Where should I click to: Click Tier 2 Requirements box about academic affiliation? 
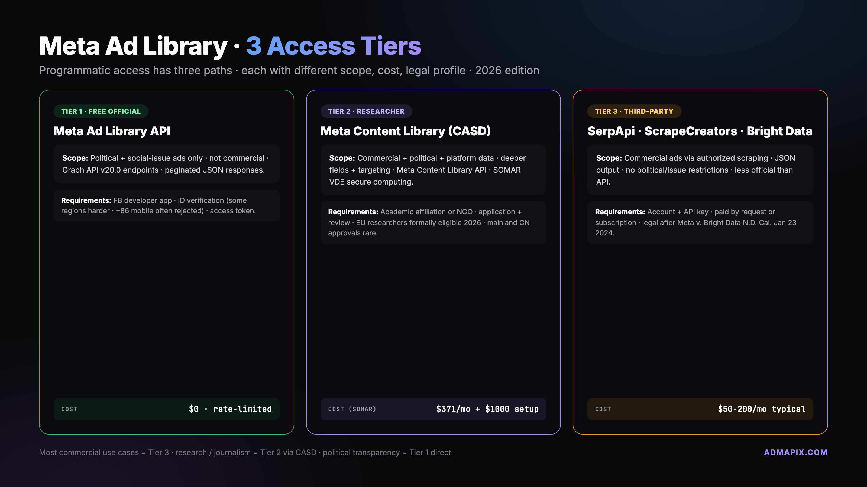coord(433,222)
